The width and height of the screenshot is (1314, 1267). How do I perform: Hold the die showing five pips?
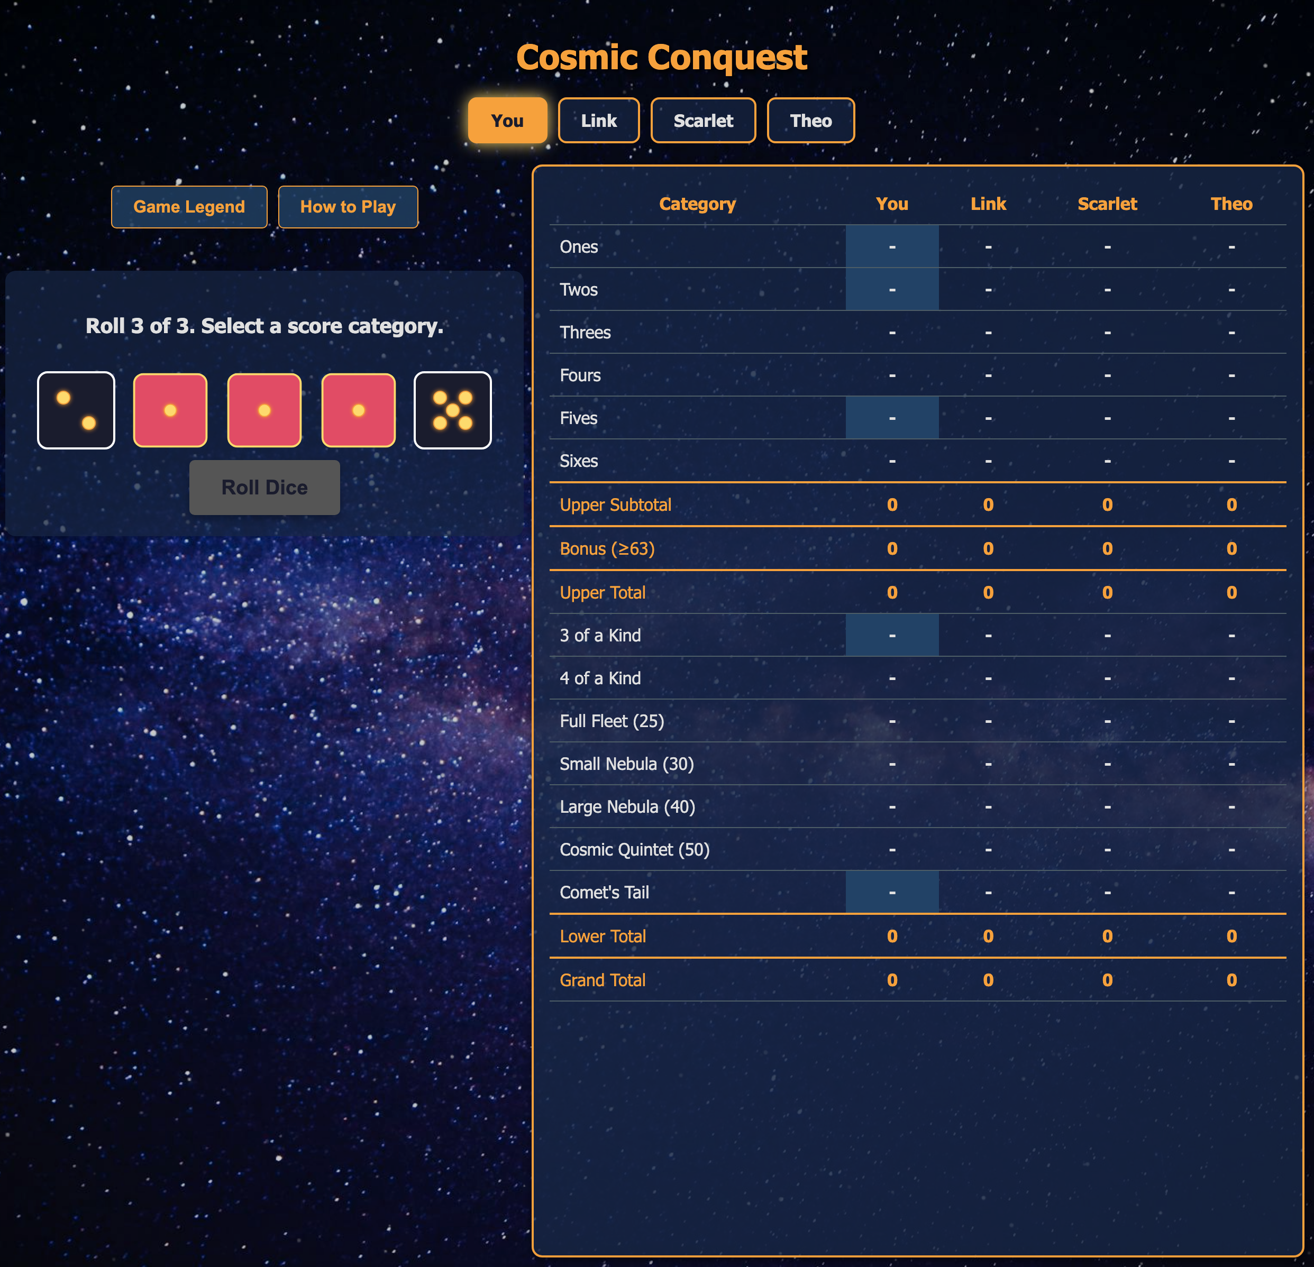pos(452,409)
